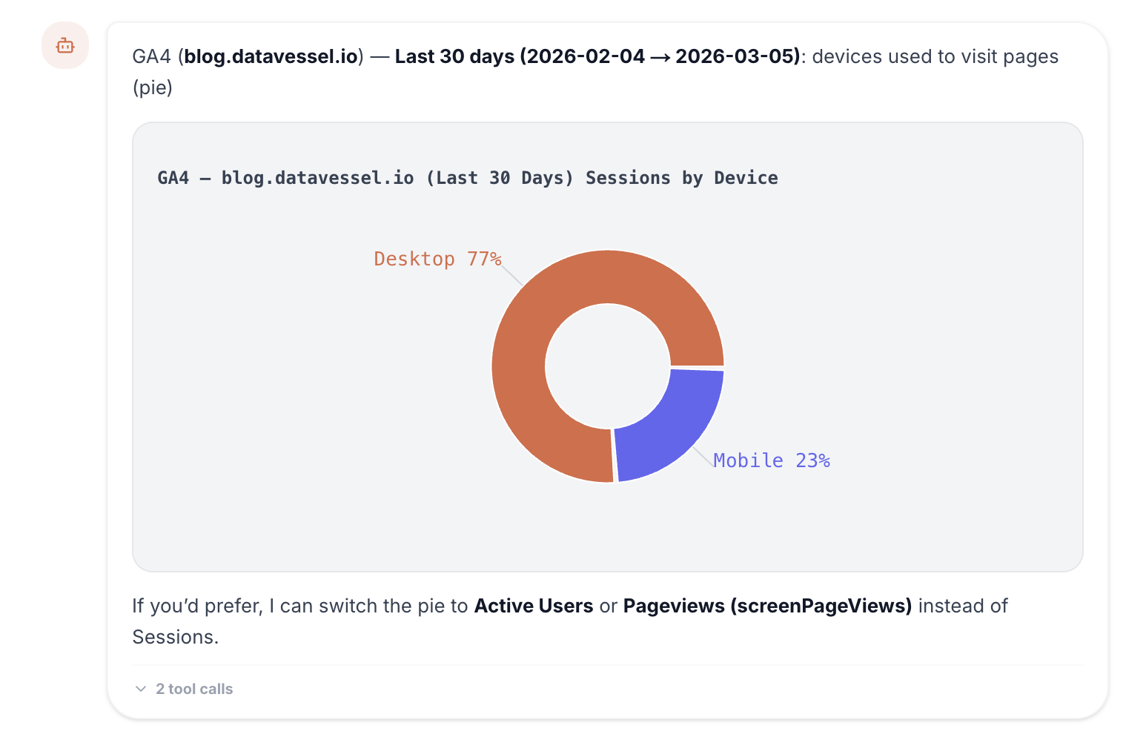Click the "Mobile 23%" chart label
This screenshot has height=740, width=1146.
[772, 460]
